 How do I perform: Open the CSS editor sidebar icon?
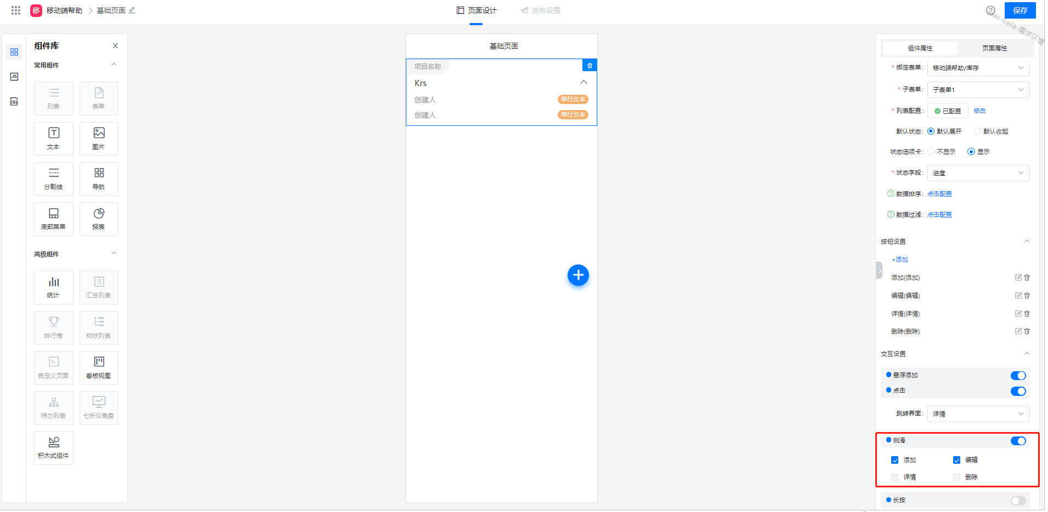pyautogui.click(x=14, y=102)
